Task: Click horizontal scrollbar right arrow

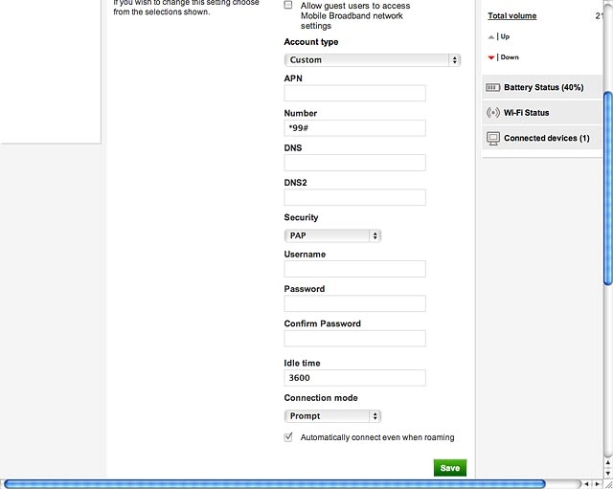Action: [597, 484]
